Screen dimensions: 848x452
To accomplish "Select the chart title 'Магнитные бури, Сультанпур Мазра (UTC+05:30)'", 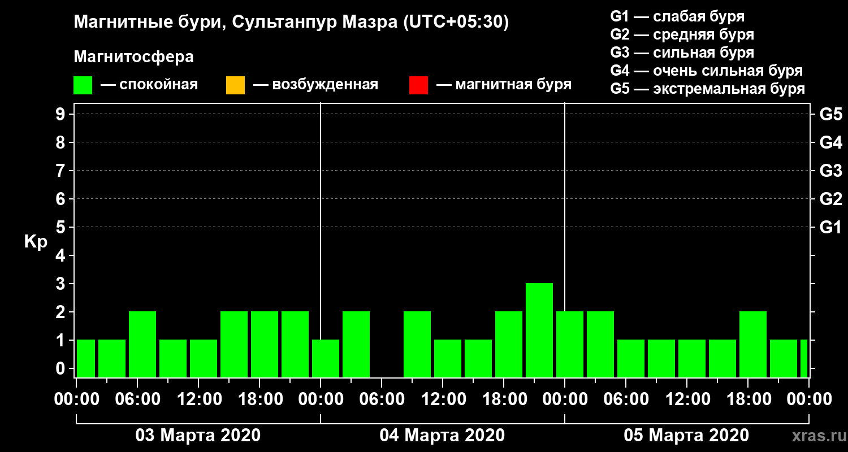I will pyautogui.click(x=292, y=23).
